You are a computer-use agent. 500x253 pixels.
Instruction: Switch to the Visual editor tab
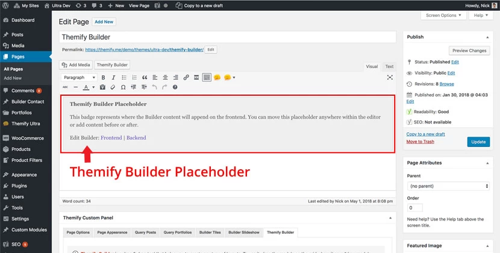372,66
